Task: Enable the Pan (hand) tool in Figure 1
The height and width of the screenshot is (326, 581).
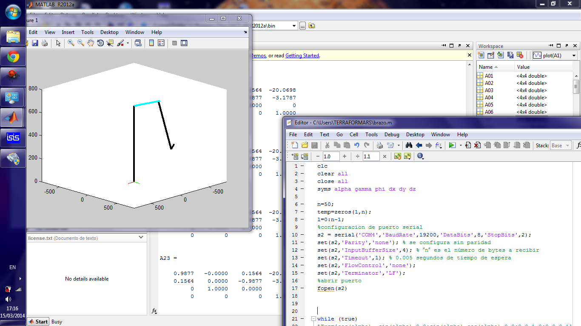Action: tap(90, 43)
